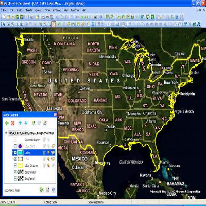Click the Layer Control title bar

click(x=30, y=115)
